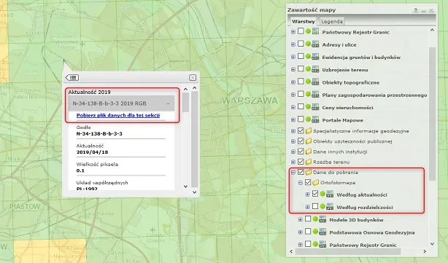
Task: Uncheck Ortofotomapa checkbox
Action: click(308, 182)
